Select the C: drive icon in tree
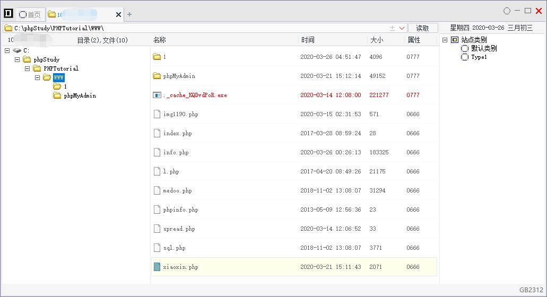 [17, 50]
